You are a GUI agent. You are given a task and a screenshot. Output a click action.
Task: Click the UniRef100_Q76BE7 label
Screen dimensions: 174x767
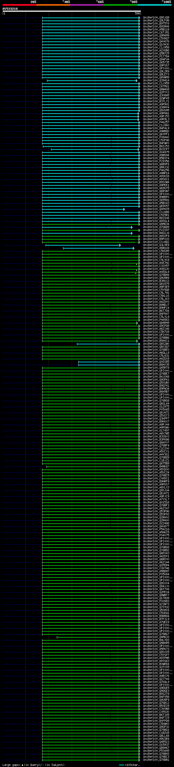pos(156,374)
